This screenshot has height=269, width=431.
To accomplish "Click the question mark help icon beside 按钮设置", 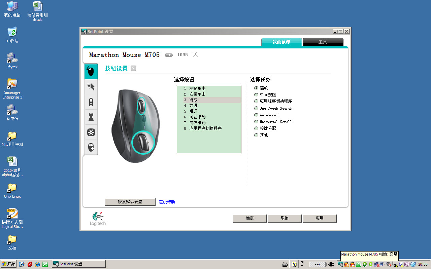I will (x=133, y=68).
